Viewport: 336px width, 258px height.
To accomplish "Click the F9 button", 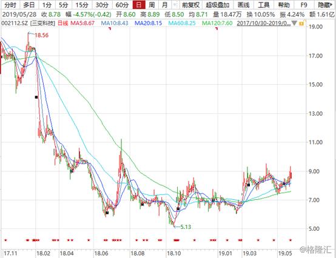I will click(304, 5).
